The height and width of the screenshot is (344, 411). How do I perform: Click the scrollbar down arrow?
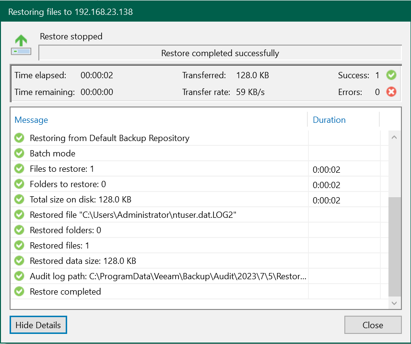(394, 303)
